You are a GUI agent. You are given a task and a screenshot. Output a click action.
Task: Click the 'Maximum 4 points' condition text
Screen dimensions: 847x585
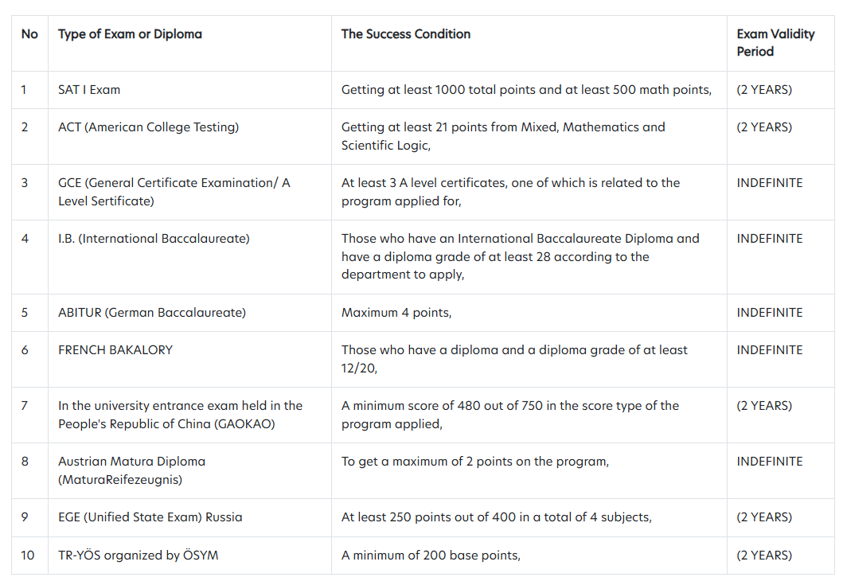396,312
